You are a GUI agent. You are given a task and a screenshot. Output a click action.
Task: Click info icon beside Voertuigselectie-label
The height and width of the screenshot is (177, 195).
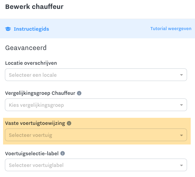[x=63, y=153]
